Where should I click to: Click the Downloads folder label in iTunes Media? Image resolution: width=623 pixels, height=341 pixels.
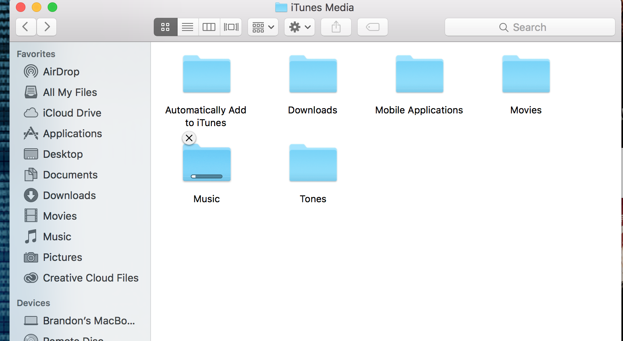(313, 110)
